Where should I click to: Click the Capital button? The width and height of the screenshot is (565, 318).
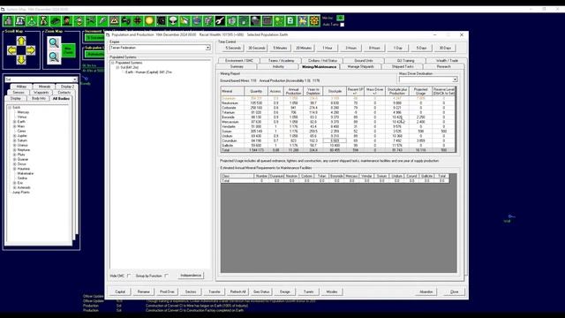point(120,291)
